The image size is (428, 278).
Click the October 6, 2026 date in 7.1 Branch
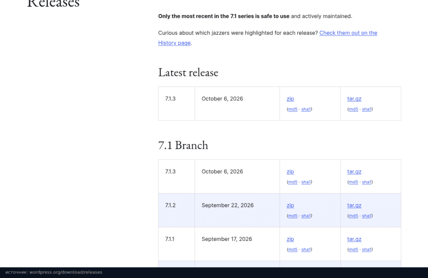coord(222,172)
